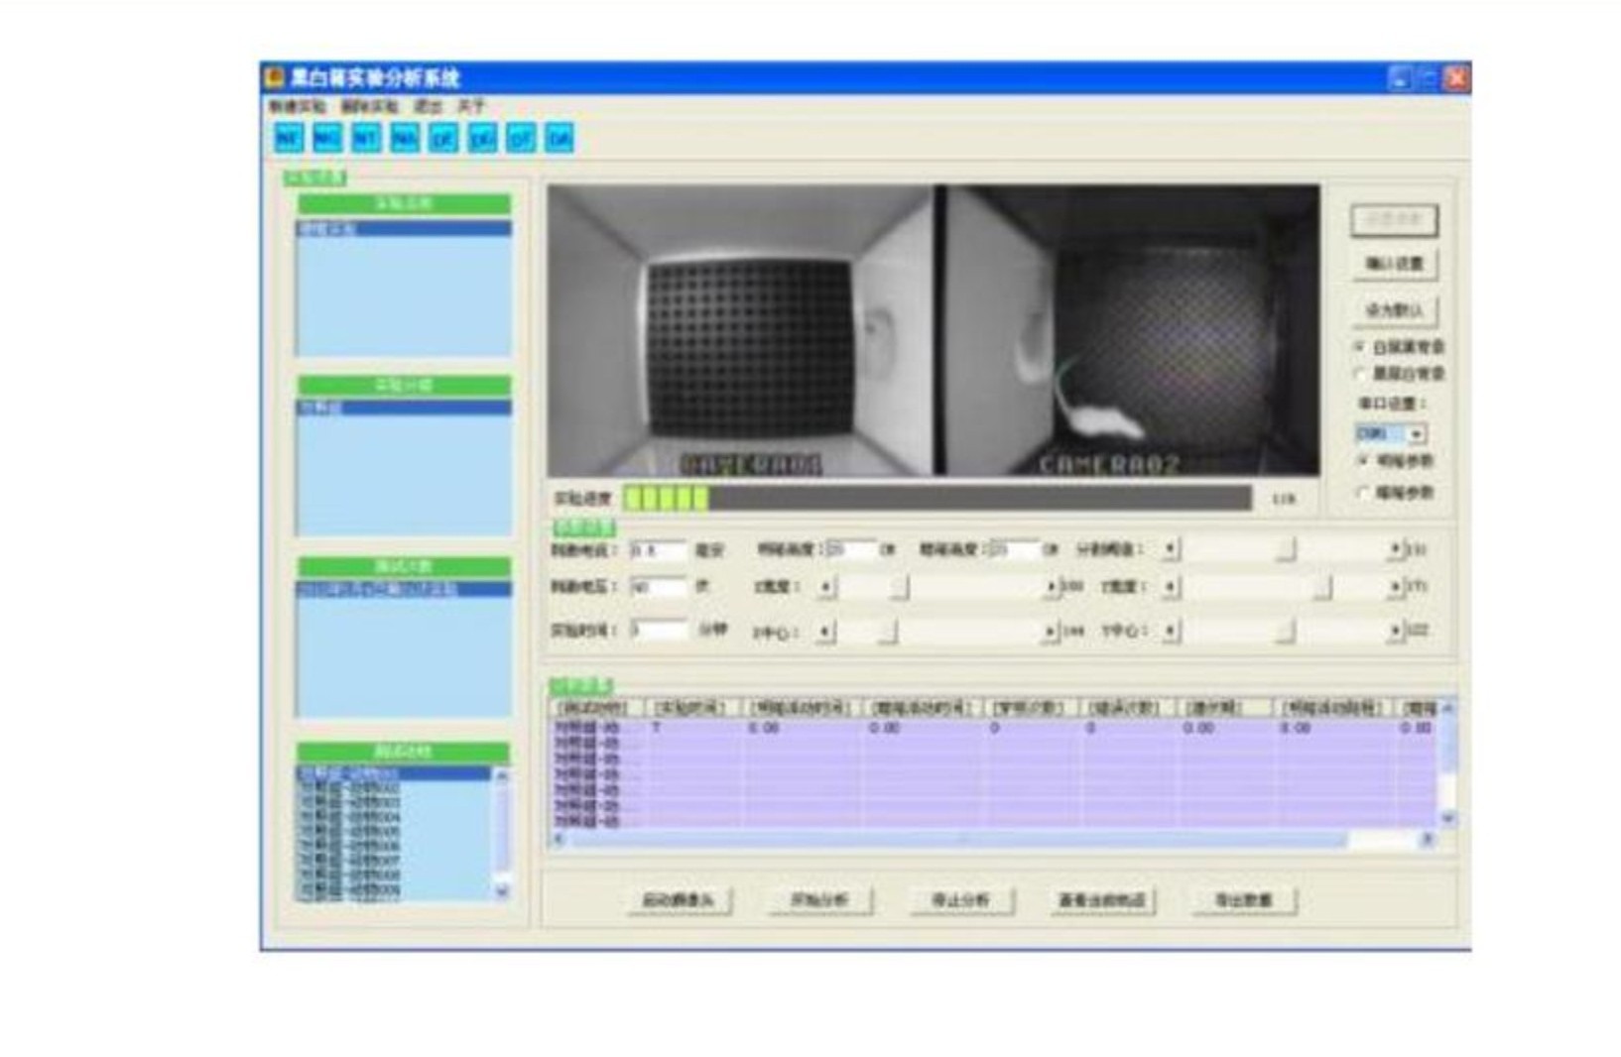This screenshot has height=1057, width=1621.
Task: Click the first cyan channel icon in toolbar
Action: (x=289, y=138)
